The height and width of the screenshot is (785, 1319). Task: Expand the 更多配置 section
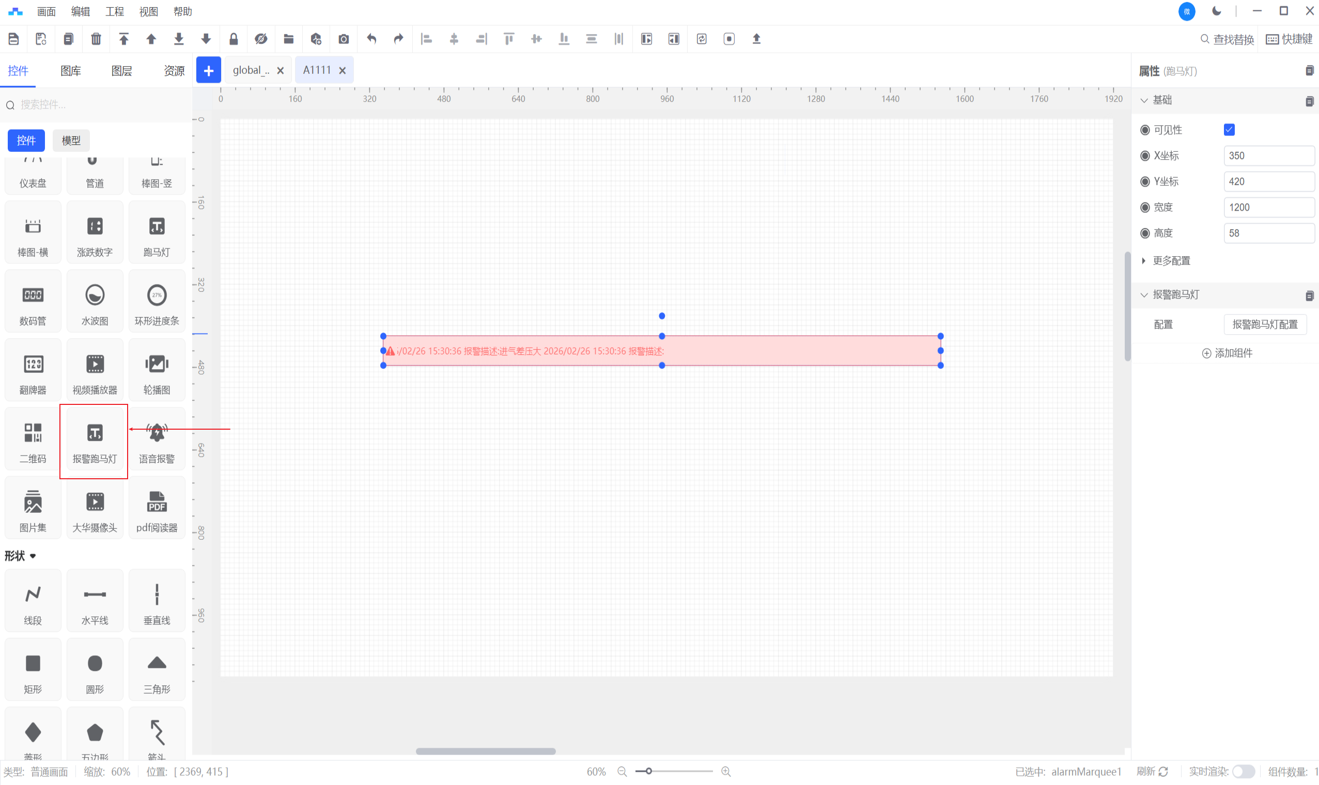point(1171,261)
